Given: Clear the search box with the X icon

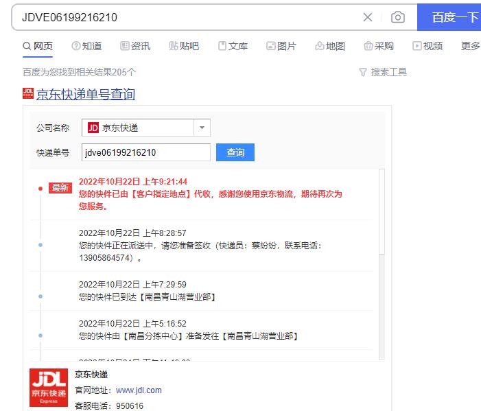Looking at the screenshot, I should click(x=368, y=17).
